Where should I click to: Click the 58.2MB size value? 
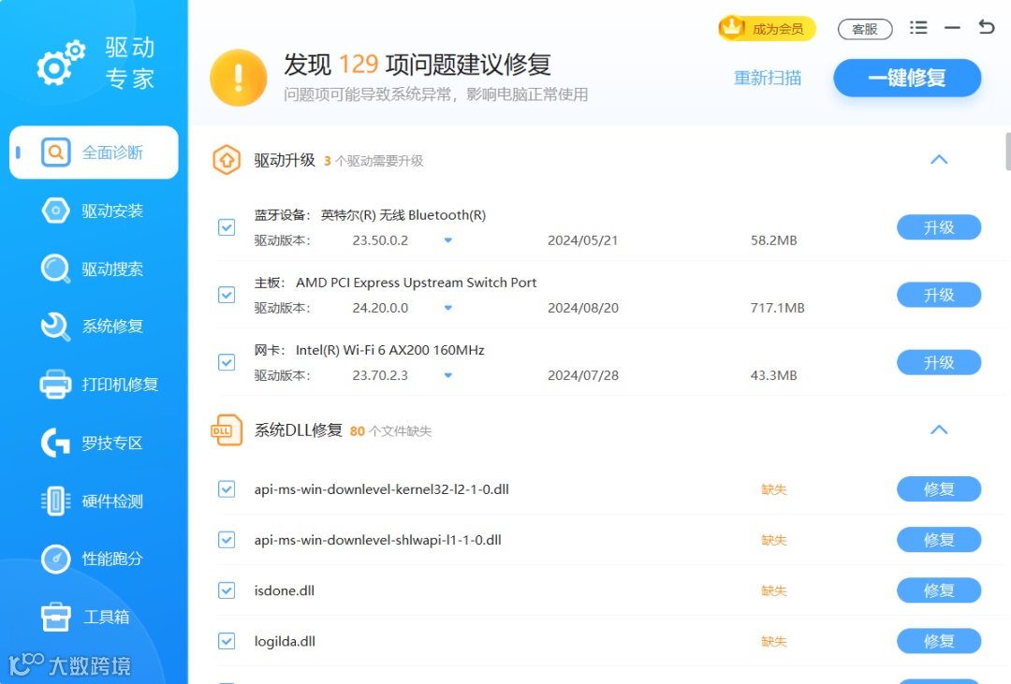774,240
